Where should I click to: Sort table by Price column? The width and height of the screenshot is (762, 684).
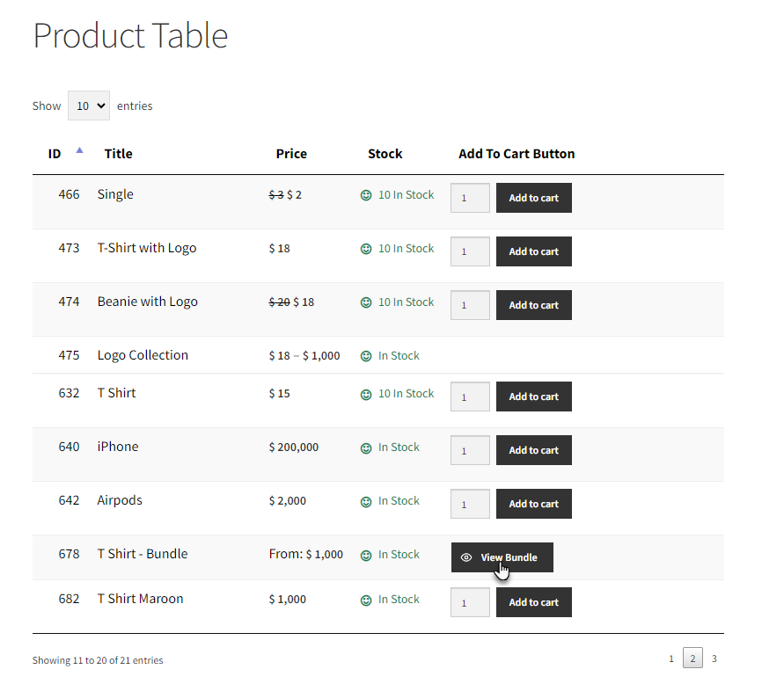(291, 154)
